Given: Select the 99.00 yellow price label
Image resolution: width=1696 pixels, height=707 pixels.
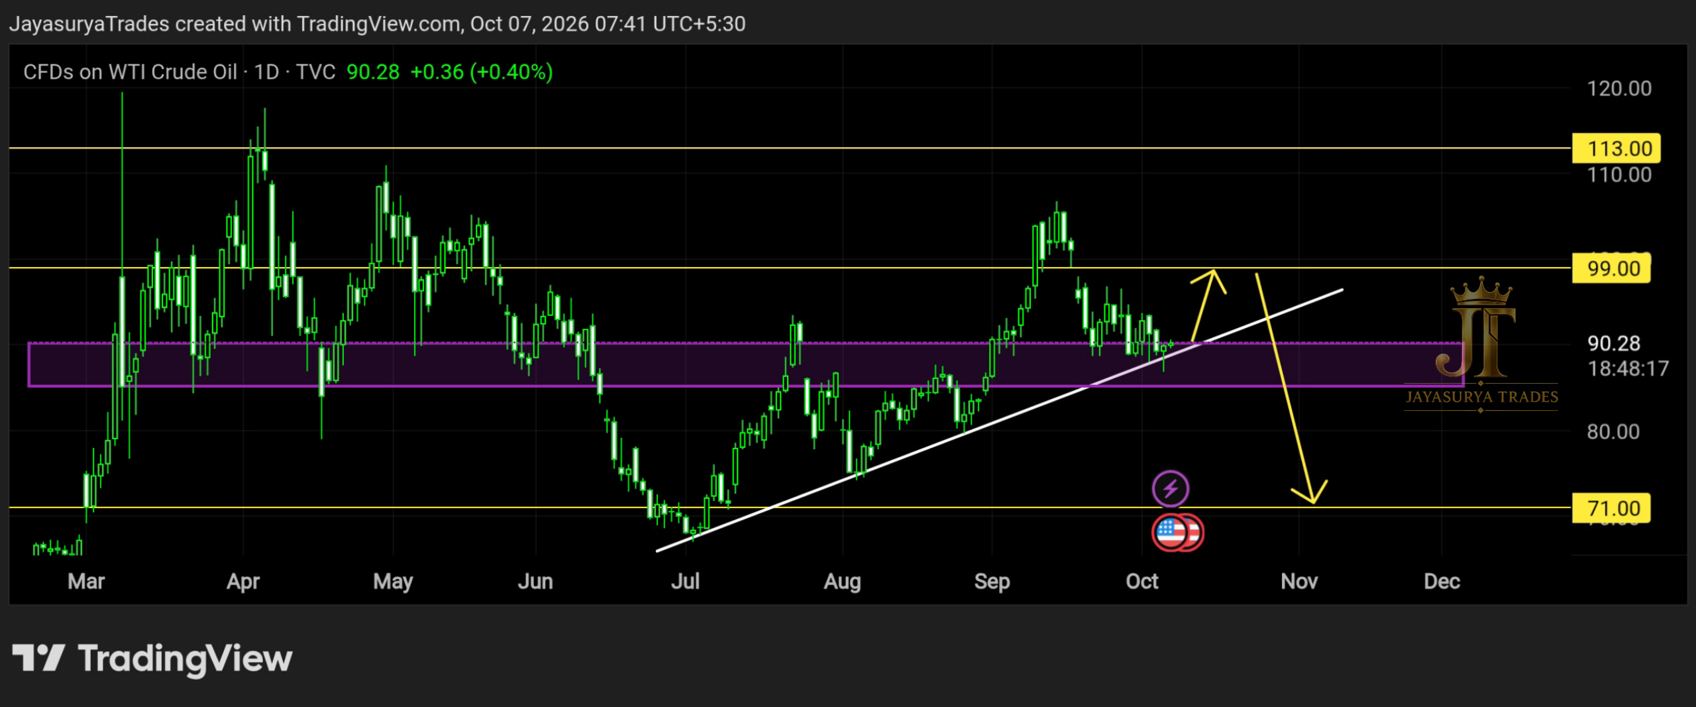Looking at the screenshot, I should [x=1611, y=268].
